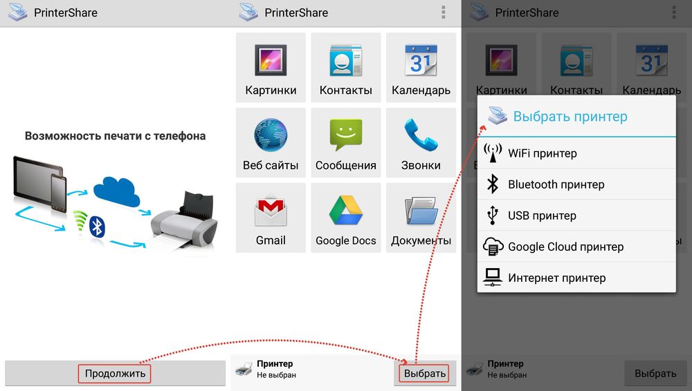Open the Gmail tile
This screenshot has width=692, height=391.
tap(271, 217)
